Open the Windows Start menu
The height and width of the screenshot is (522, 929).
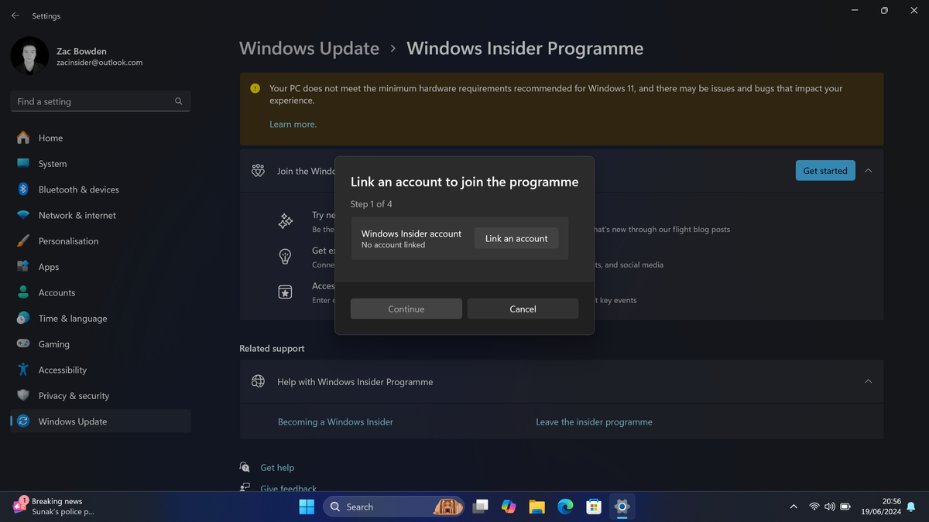pyautogui.click(x=307, y=507)
